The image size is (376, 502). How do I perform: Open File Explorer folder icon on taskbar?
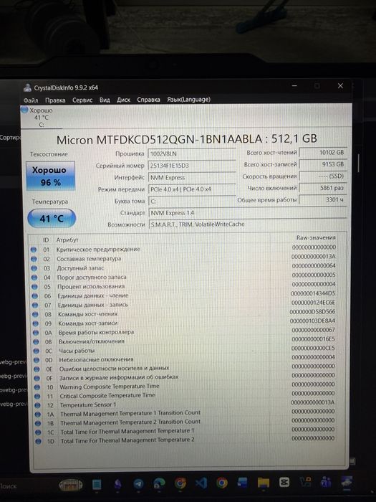(x=263, y=482)
